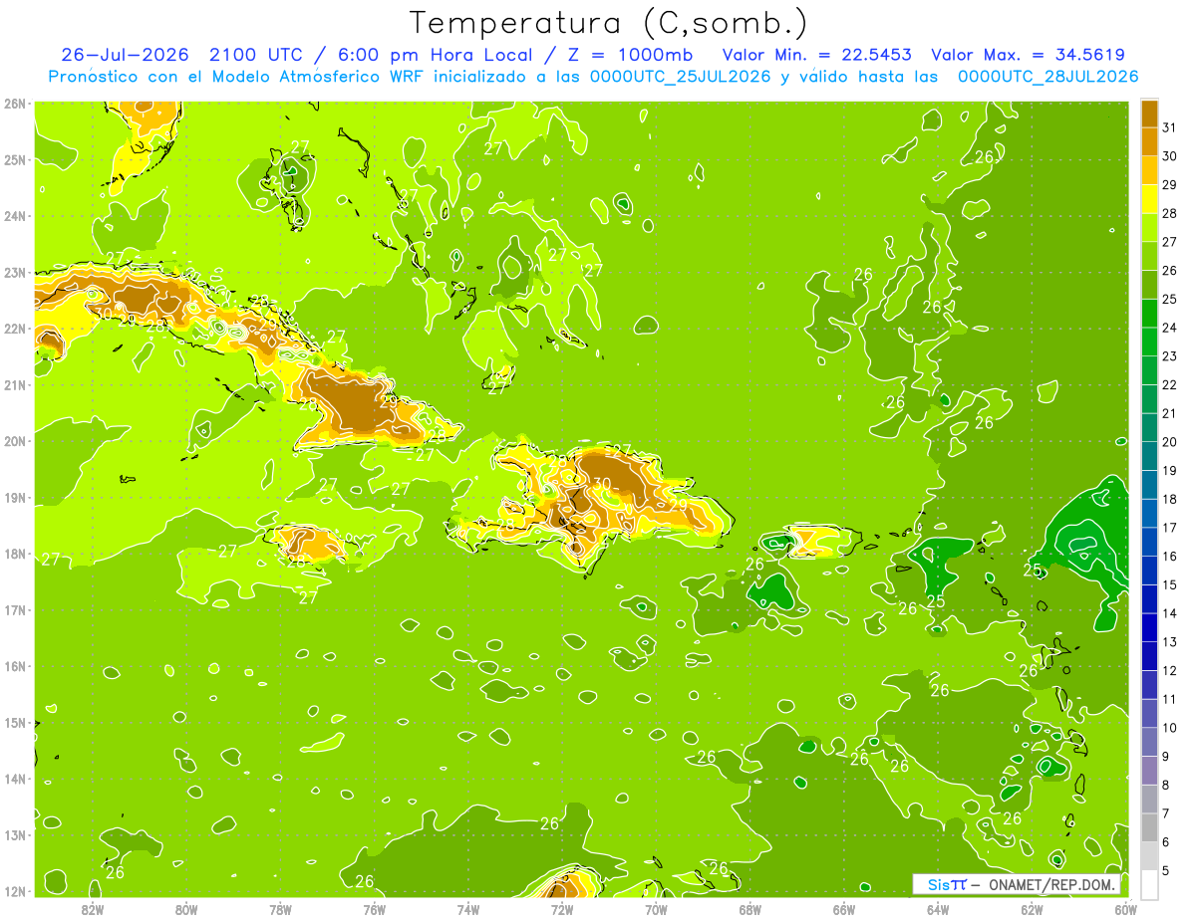Click the "14N" latitude axis label
Viewport: 1196px width, 923px height.
click(15, 779)
